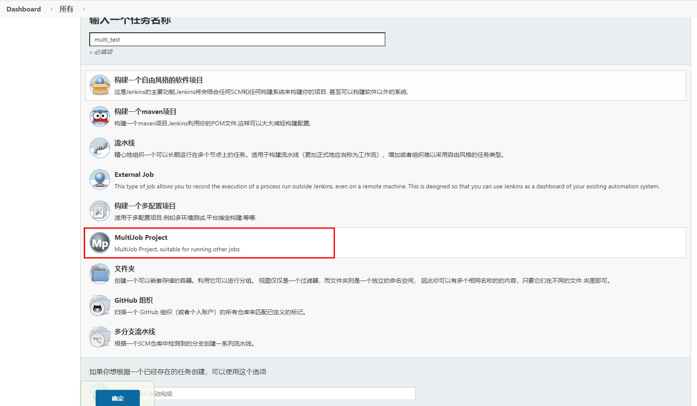Click description '适用于多配置项目,例如多环境测试'

[x=185, y=218]
